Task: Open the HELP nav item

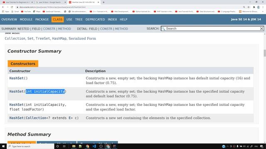Action: [123, 19]
